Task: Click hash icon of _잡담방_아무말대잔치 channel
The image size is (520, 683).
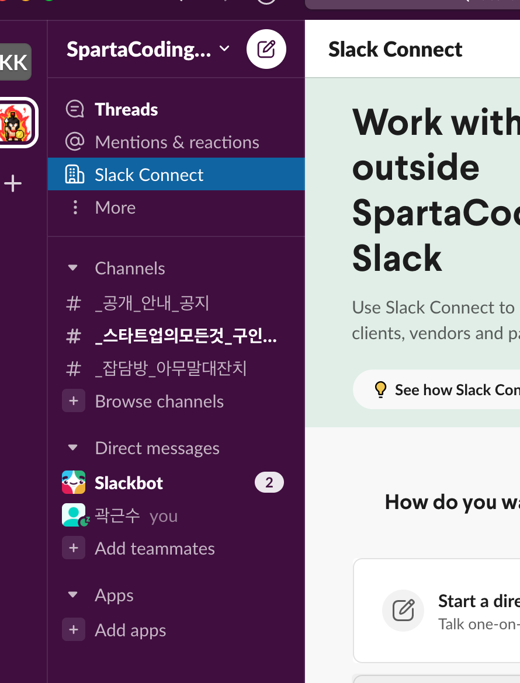Action: [x=74, y=370]
